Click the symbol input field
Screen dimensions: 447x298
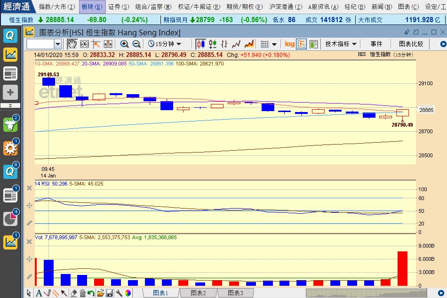tap(40, 44)
